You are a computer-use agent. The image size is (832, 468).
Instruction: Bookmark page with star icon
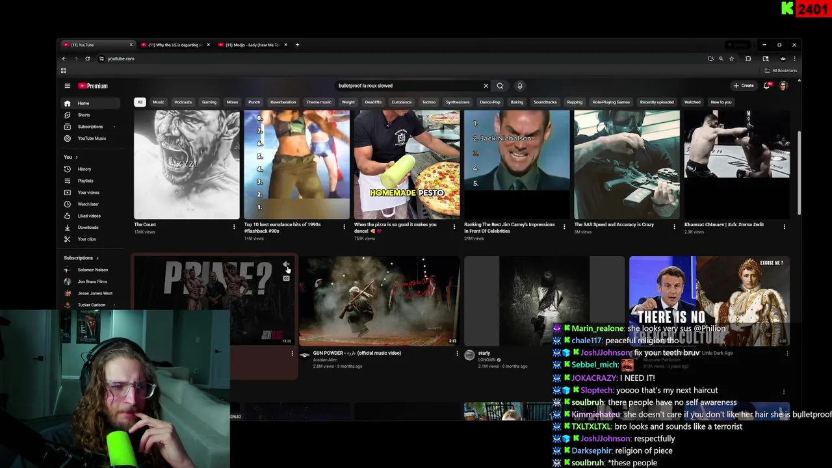732,58
